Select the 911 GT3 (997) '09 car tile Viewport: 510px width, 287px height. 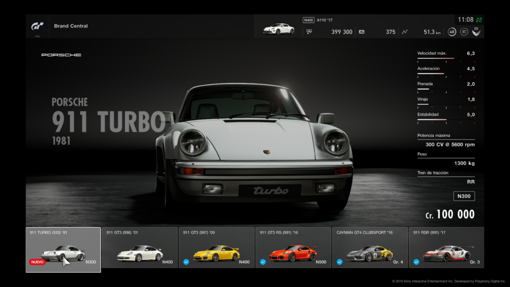click(217, 248)
